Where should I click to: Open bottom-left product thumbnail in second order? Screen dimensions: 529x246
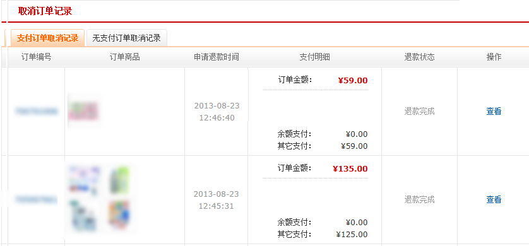click(x=84, y=216)
